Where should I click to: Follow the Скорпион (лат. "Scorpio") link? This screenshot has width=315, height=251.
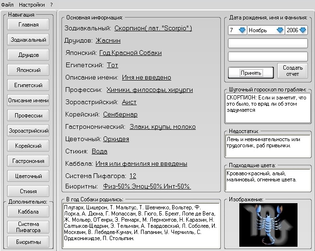153,28
